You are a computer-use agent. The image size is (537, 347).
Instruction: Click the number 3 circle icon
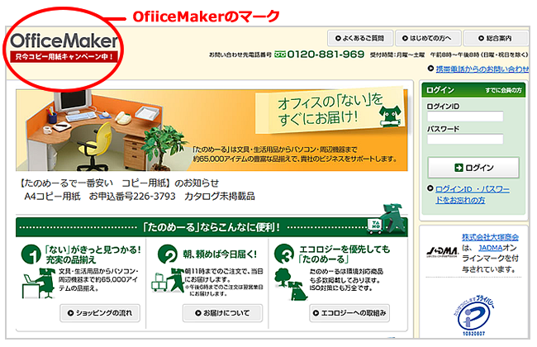tap(284, 254)
